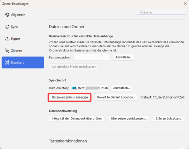Click the Dateien und Ordner heading
The image size is (189, 149).
pyautogui.click(x=67, y=27)
